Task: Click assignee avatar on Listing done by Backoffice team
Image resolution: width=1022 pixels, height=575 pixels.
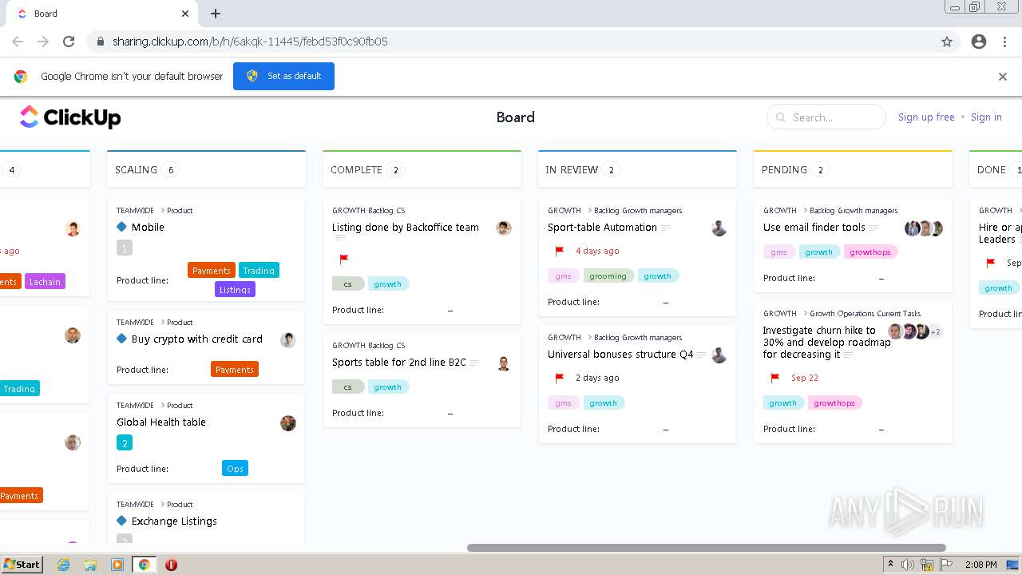Action: click(503, 228)
